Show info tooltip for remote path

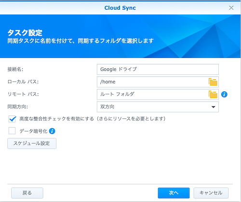pos(224,94)
